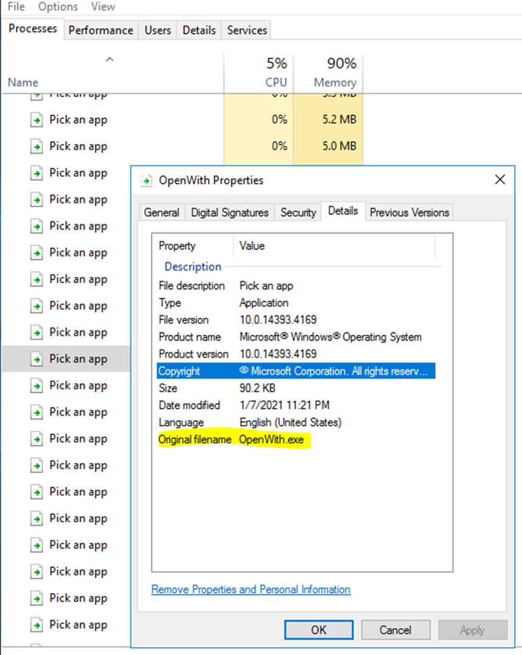The height and width of the screenshot is (655, 522).
Task: Select the File version property label
Action: point(183,320)
